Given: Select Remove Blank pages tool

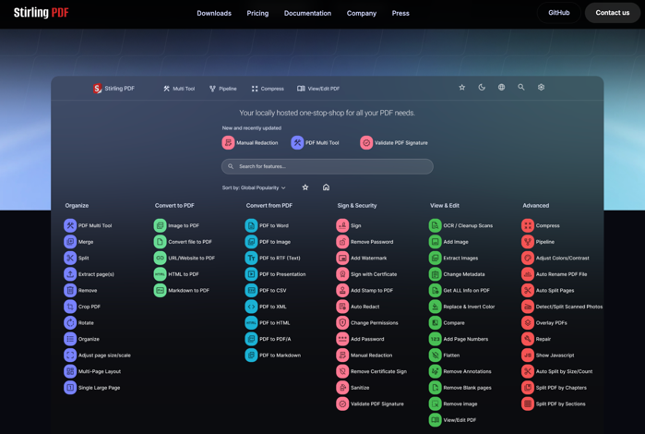Looking at the screenshot, I should (x=460, y=388).
